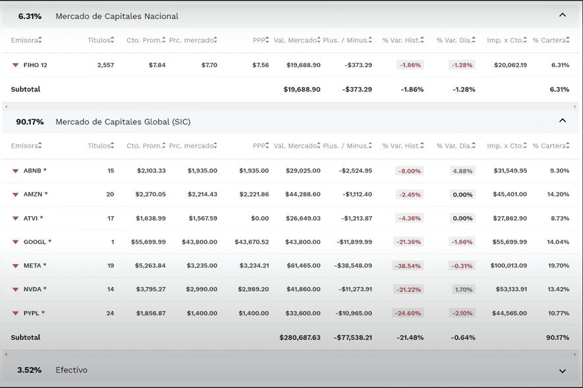
Task: Expand the Efectivo section
Action: pos(562,371)
